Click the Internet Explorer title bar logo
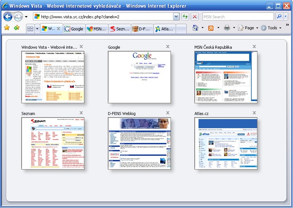The width and height of the screenshot is (293, 208). pos(5,5)
